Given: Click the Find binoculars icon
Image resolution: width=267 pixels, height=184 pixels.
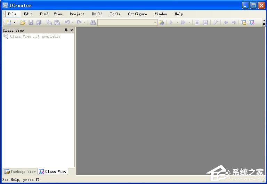Looking at the screenshot, I should click(93, 22).
